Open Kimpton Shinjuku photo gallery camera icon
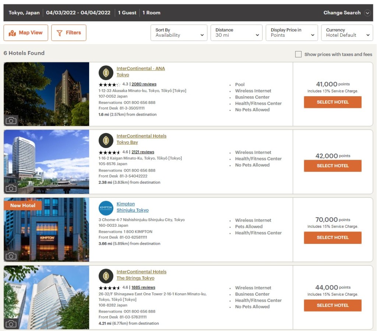Viewport: 377px width, 331px height. (x=11, y=256)
